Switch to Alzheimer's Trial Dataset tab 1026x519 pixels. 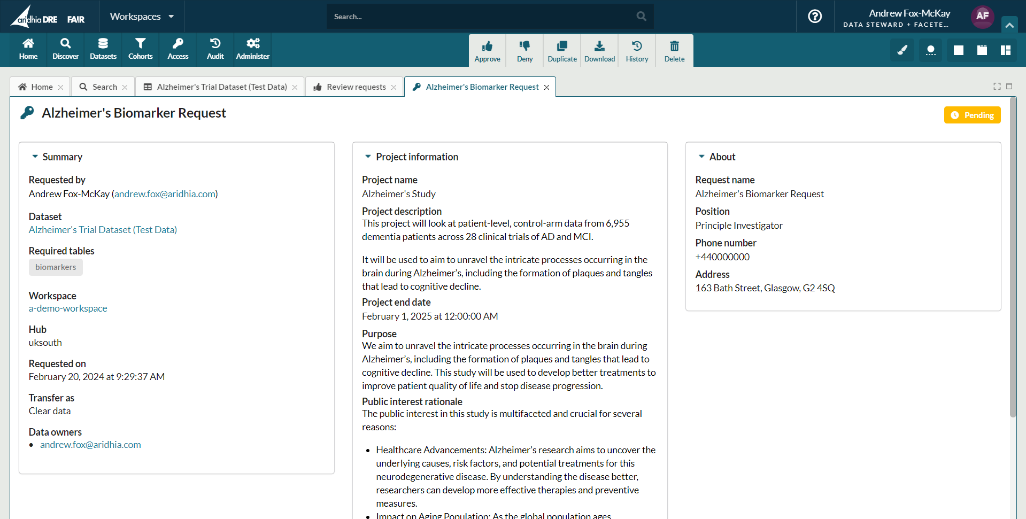click(221, 87)
